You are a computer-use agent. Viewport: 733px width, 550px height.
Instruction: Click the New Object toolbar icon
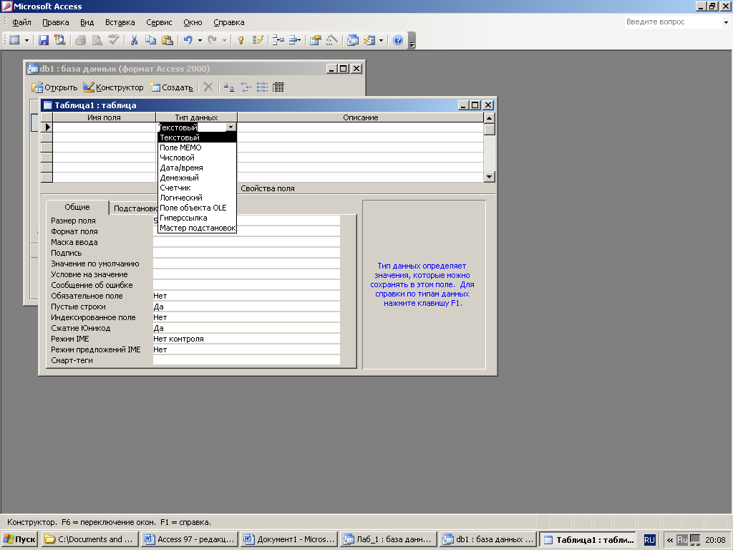click(x=369, y=40)
